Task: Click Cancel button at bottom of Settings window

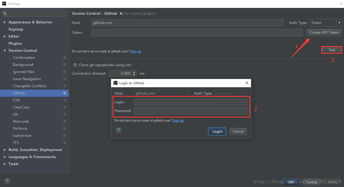Action: 312,182
